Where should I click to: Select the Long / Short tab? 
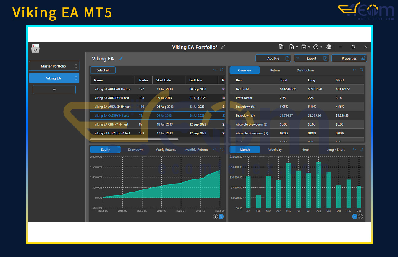[x=336, y=150]
